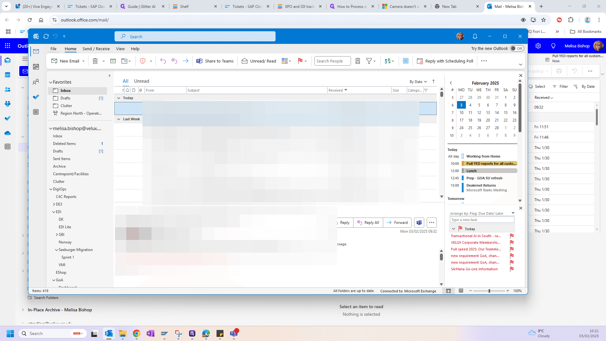Image resolution: width=606 pixels, height=341 pixels.
Task: Click Reply with Scheduling Poll button
Action: (x=445, y=61)
